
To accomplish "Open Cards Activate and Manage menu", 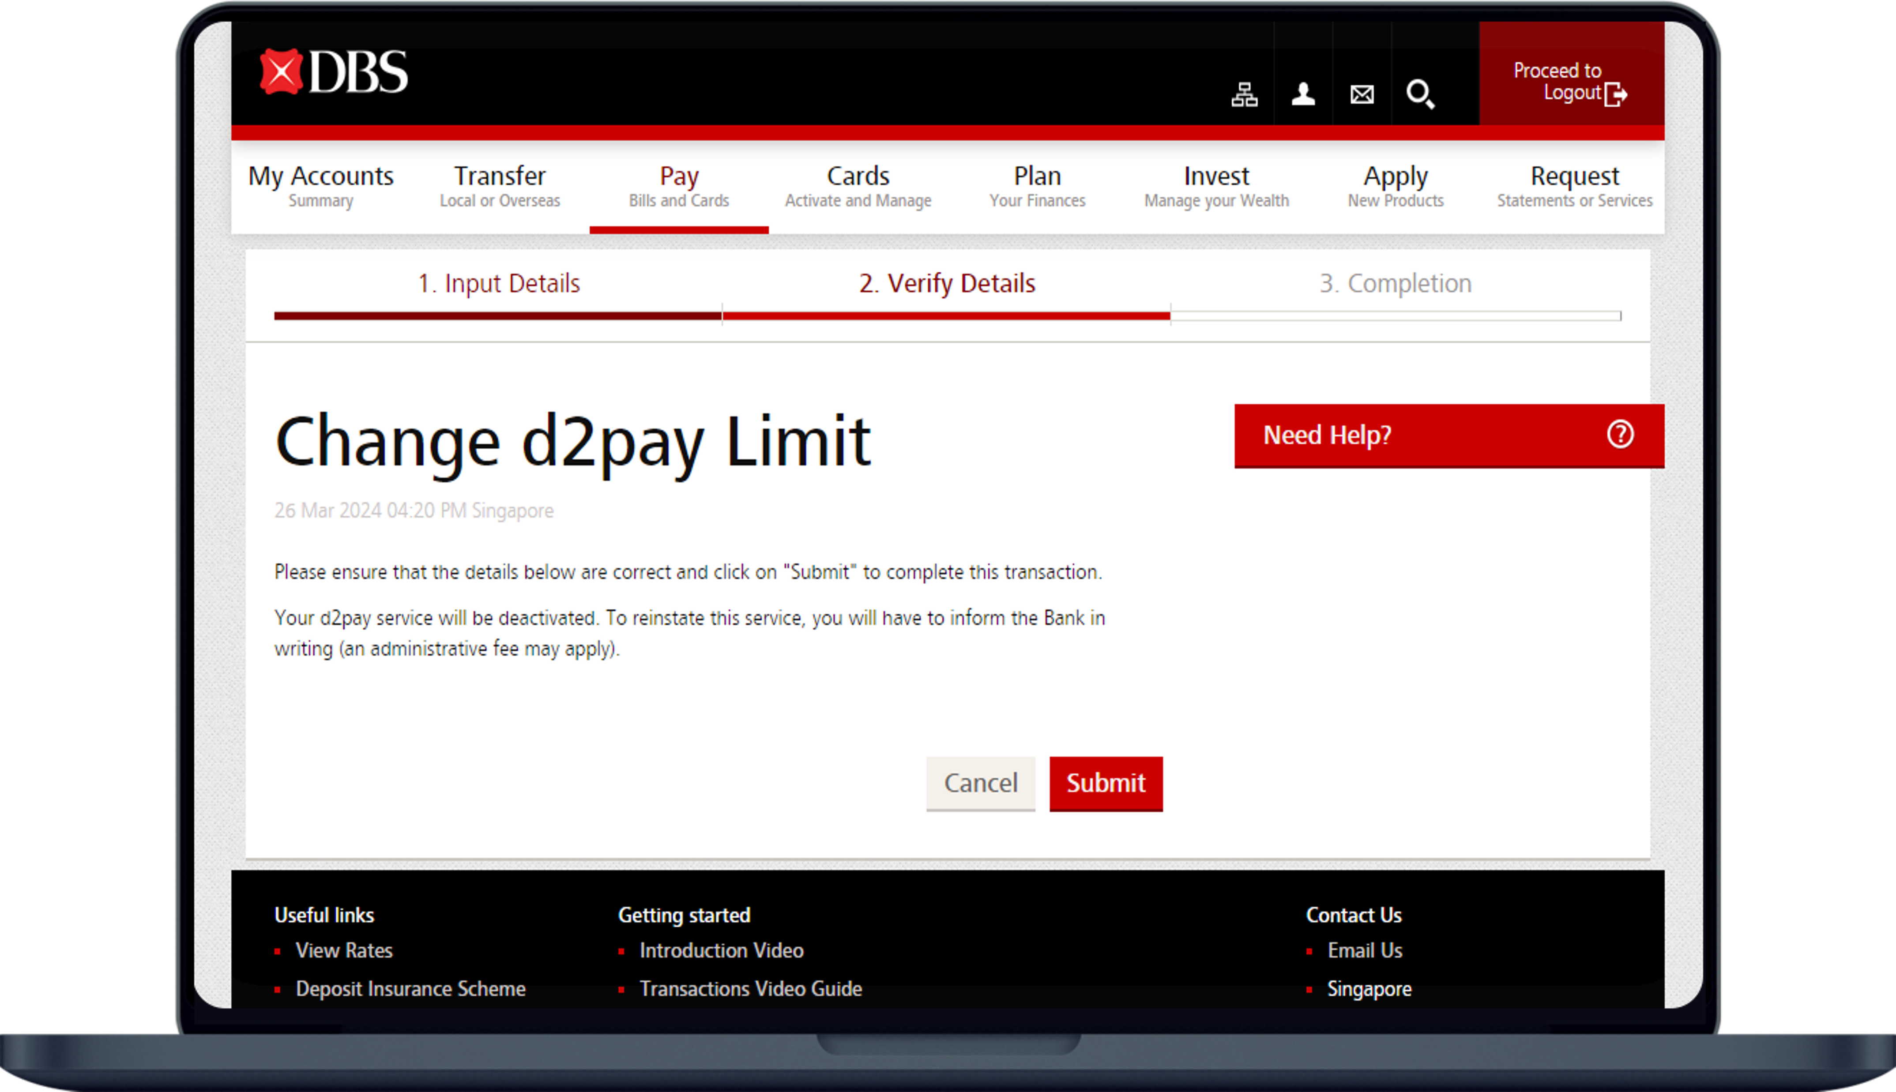I will 858,186.
